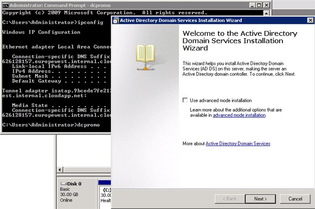The height and width of the screenshot is (209, 315).
Task: Click the Command Prompt scroll up arrow
Action: pyautogui.click(x=266, y=13)
